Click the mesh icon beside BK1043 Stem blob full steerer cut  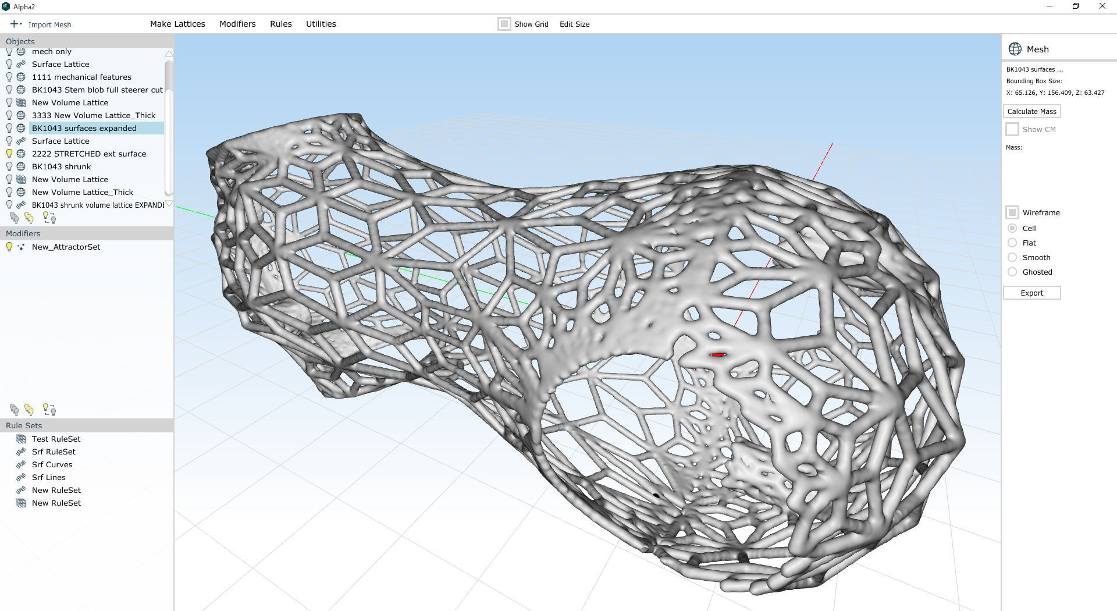(x=21, y=90)
